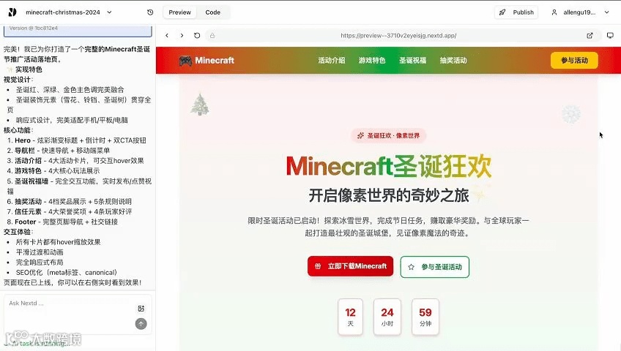Click the preview URL address field
The width and height of the screenshot is (621, 351).
point(398,36)
